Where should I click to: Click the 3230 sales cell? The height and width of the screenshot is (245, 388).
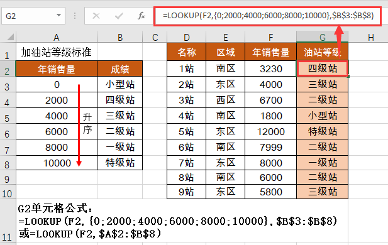[270, 68]
